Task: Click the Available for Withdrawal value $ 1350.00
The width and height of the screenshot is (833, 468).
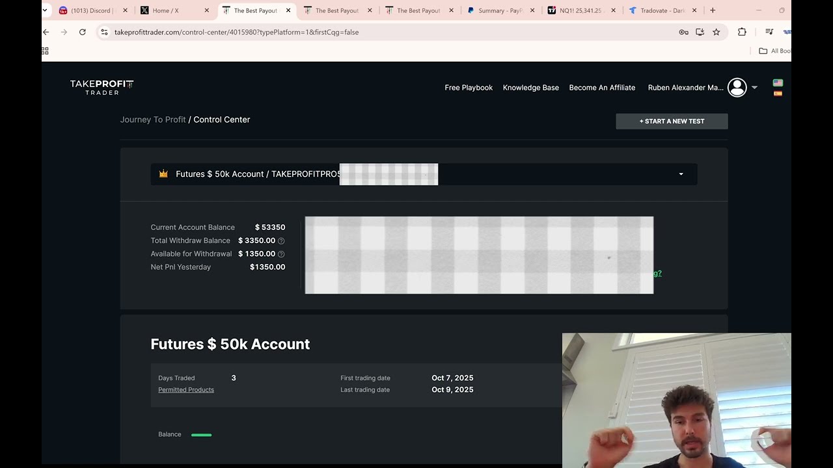Action: 256,254
